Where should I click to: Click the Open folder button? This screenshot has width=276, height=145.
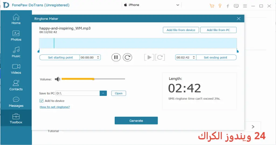[119, 93]
